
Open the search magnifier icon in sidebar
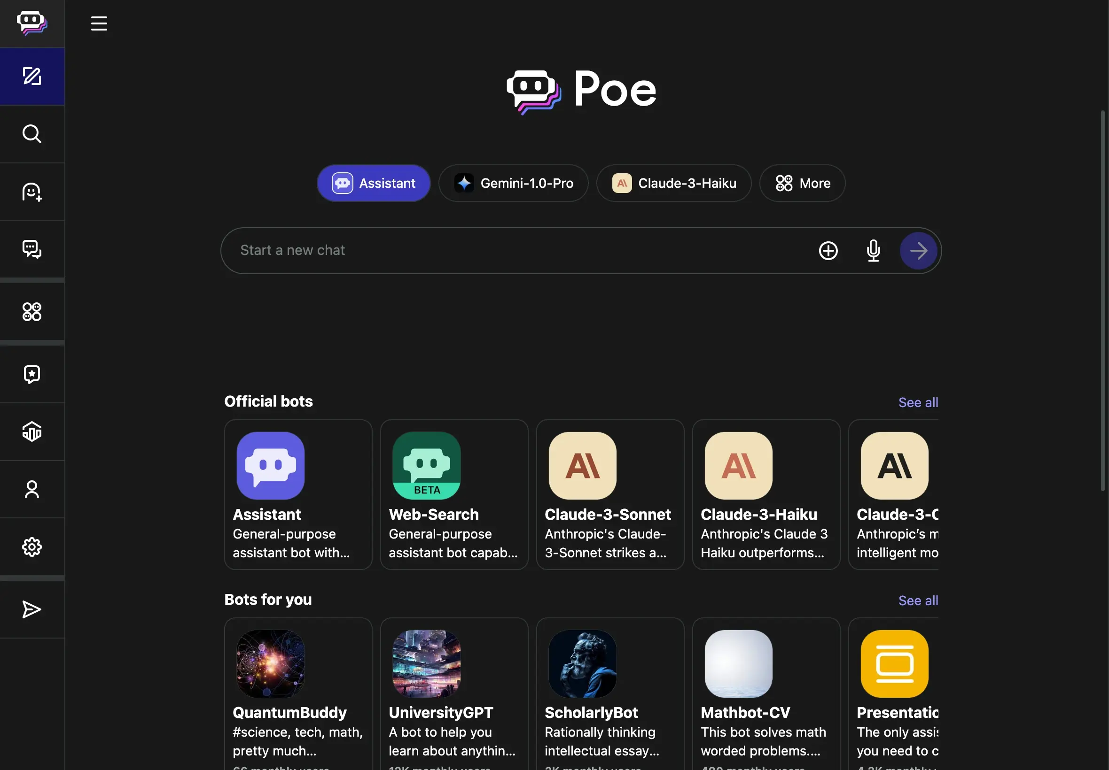(32, 134)
